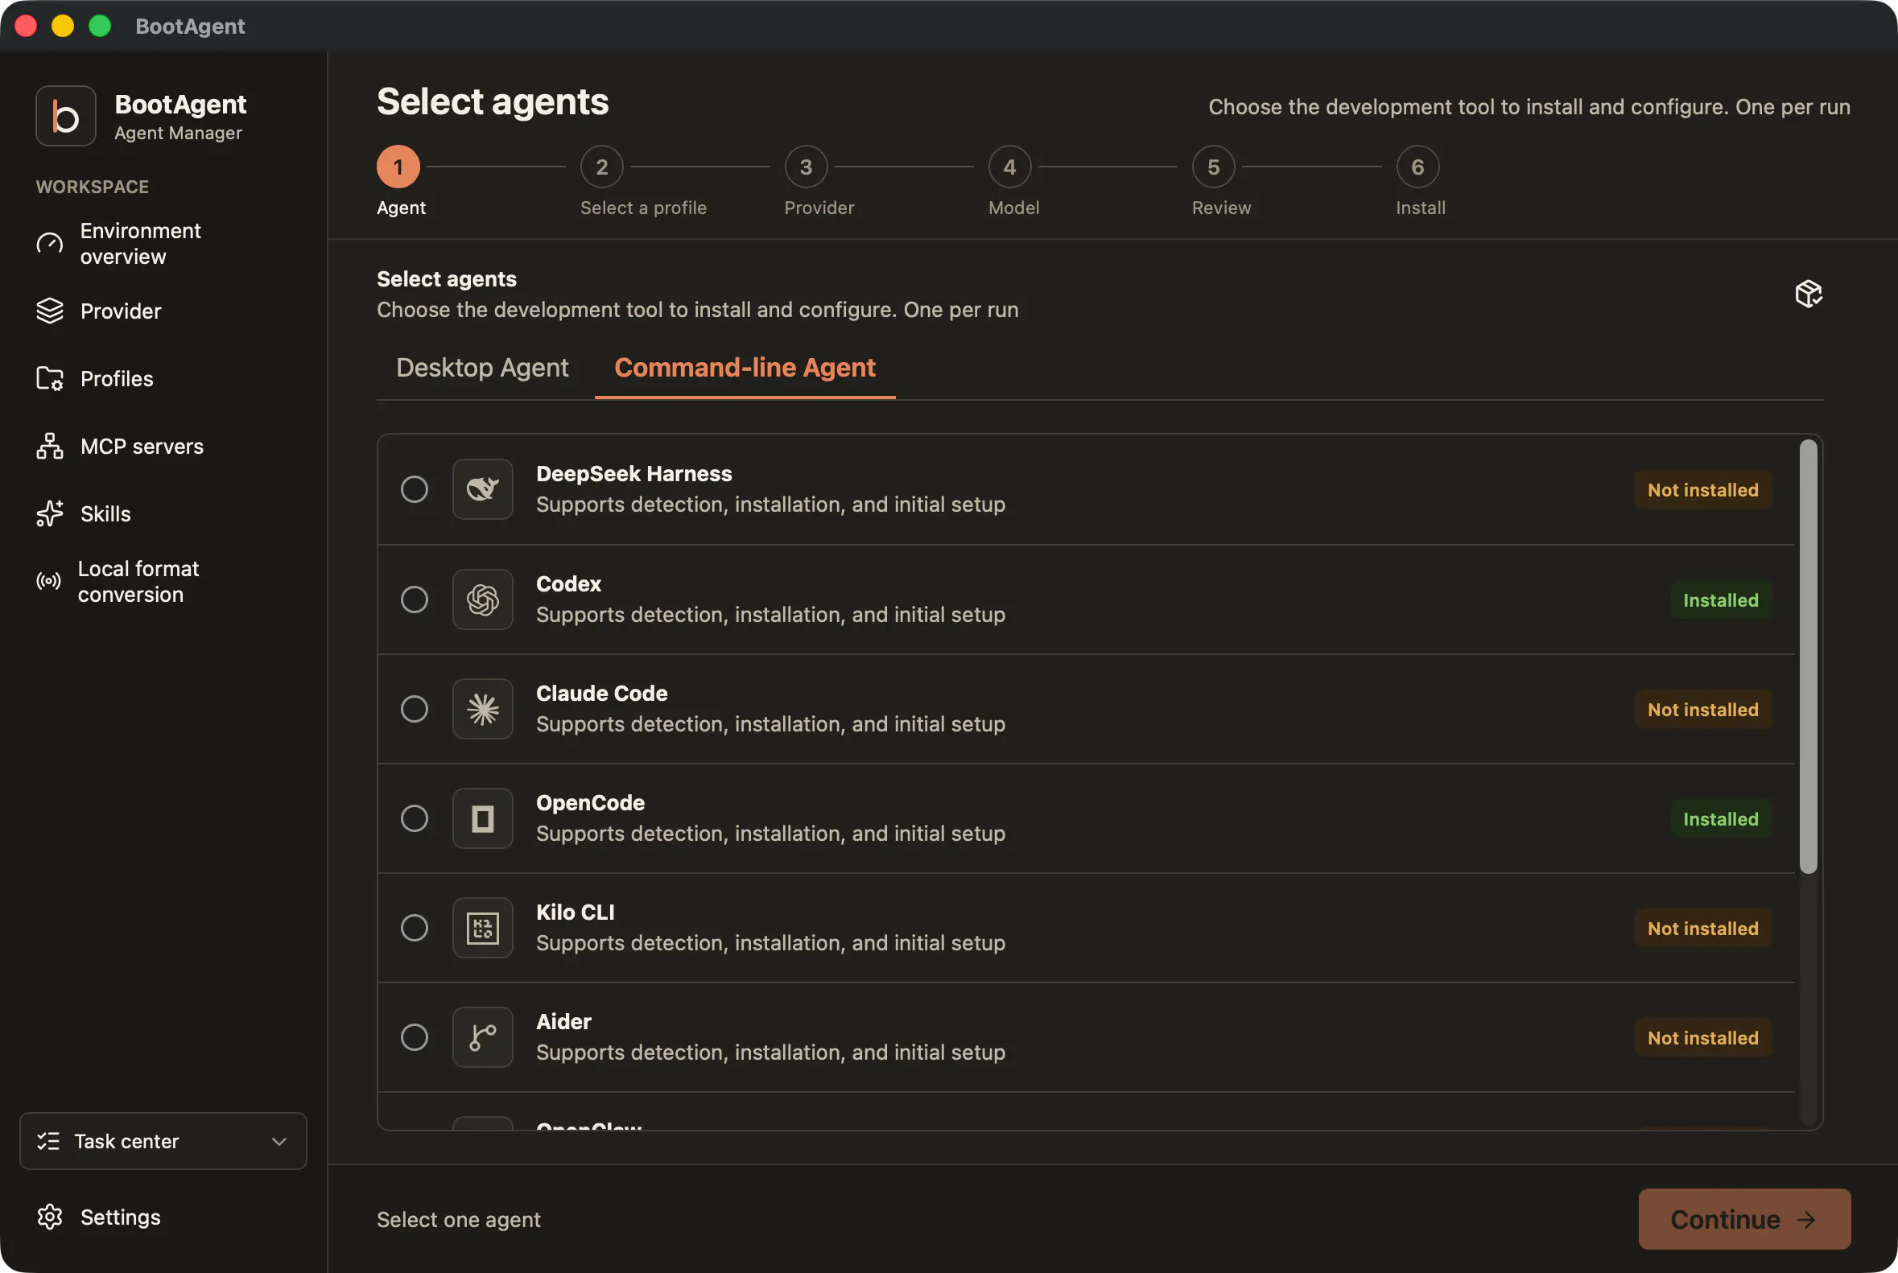Select the OpenCode radio button
Image resolution: width=1898 pixels, height=1273 pixels.
point(415,819)
